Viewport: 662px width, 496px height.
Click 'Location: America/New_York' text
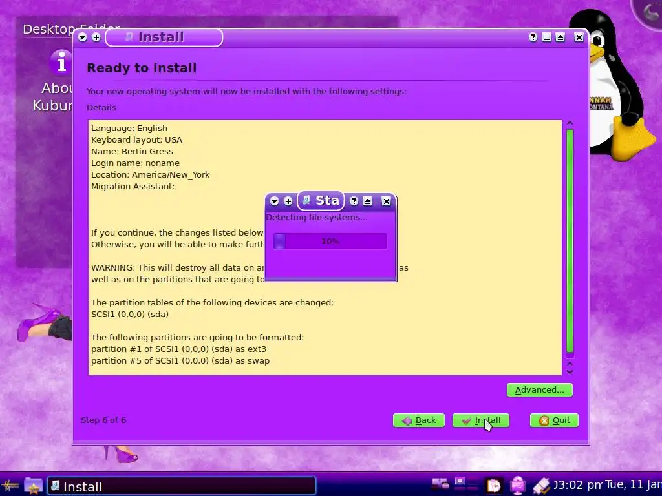pyautogui.click(x=150, y=175)
